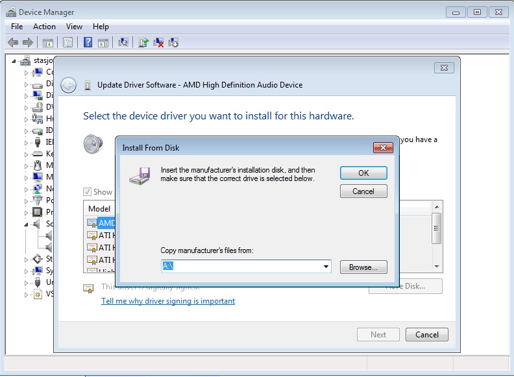Toggle the Show compatible hardware checkbox
Viewport: 514px width, 377px height.
(87, 192)
